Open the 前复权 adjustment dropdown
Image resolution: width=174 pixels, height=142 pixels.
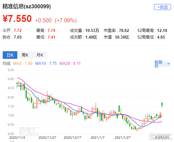(162, 64)
